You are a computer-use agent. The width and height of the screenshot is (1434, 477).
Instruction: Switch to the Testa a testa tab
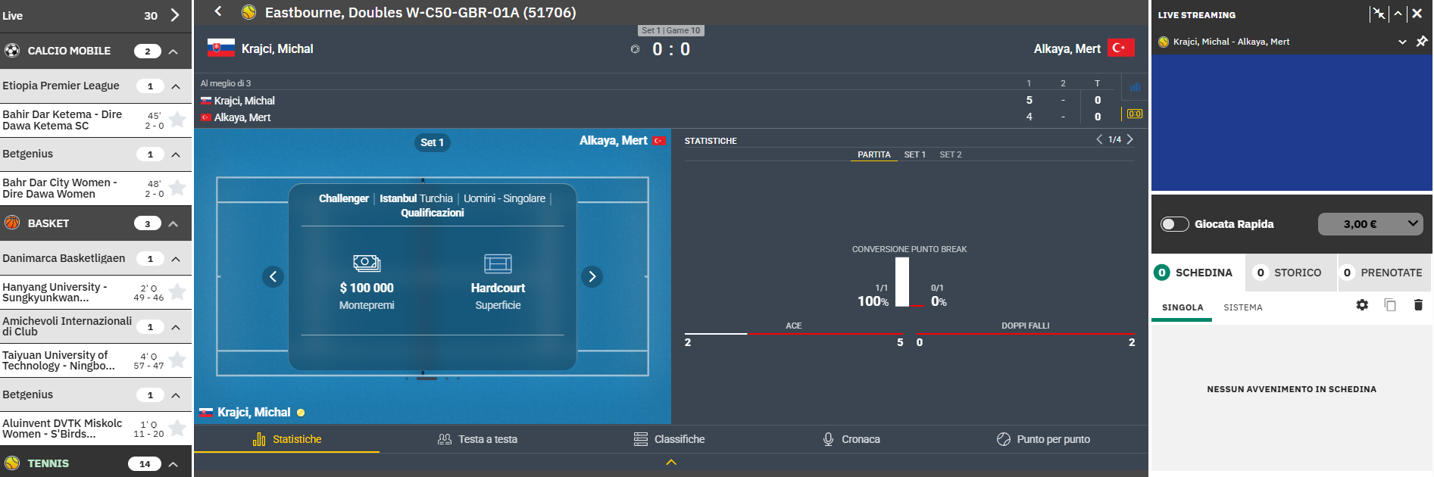coord(478,439)
